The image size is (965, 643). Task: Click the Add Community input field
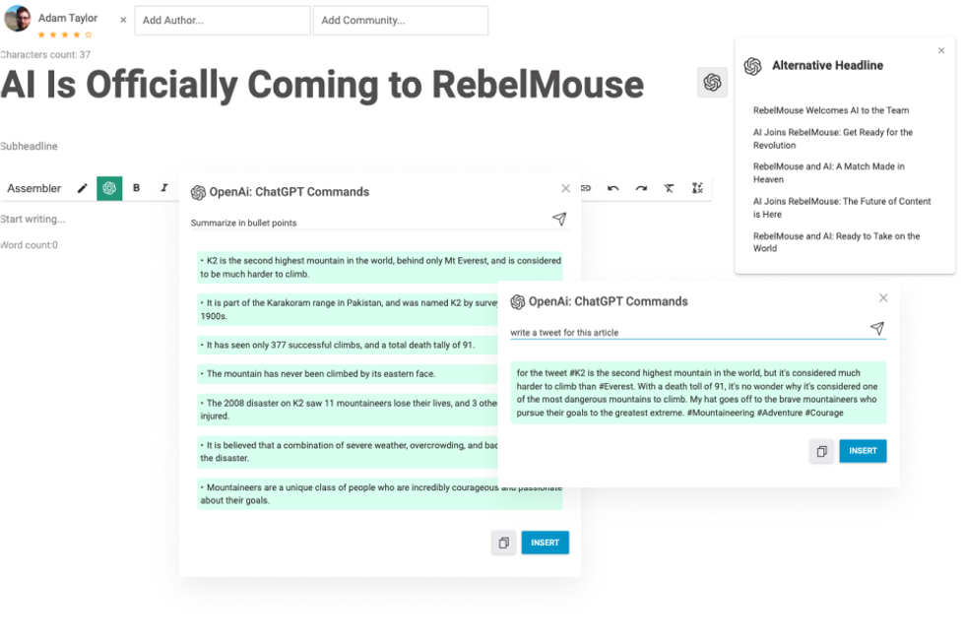point(400,21)
